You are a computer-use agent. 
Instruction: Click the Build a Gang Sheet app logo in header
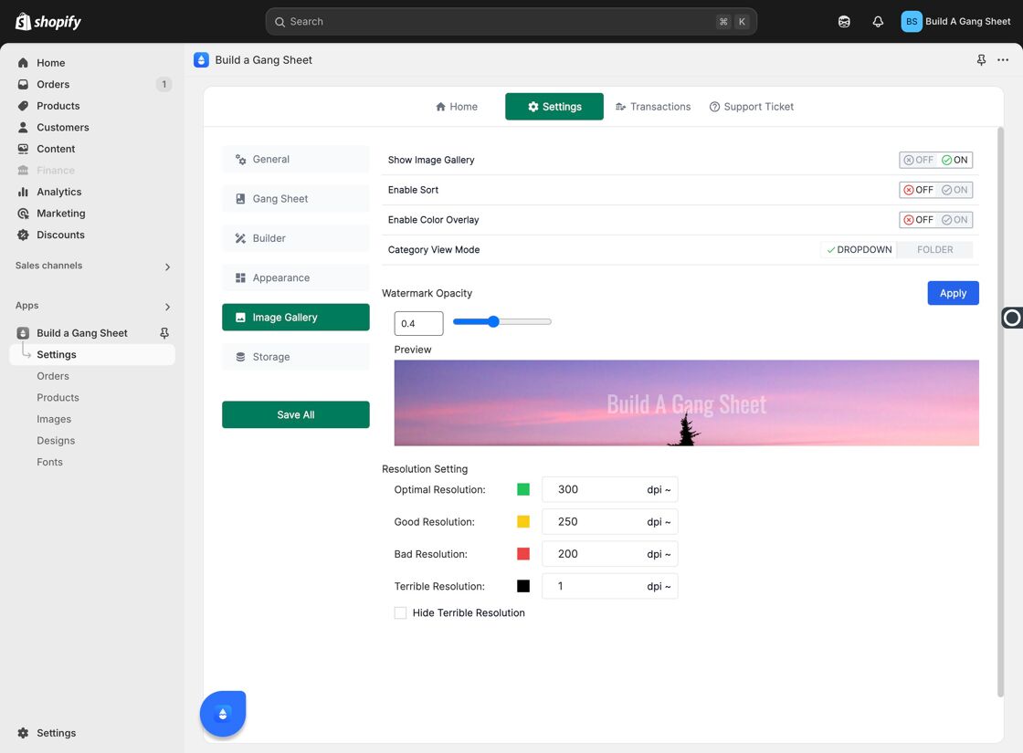click(x=201, y=60)
